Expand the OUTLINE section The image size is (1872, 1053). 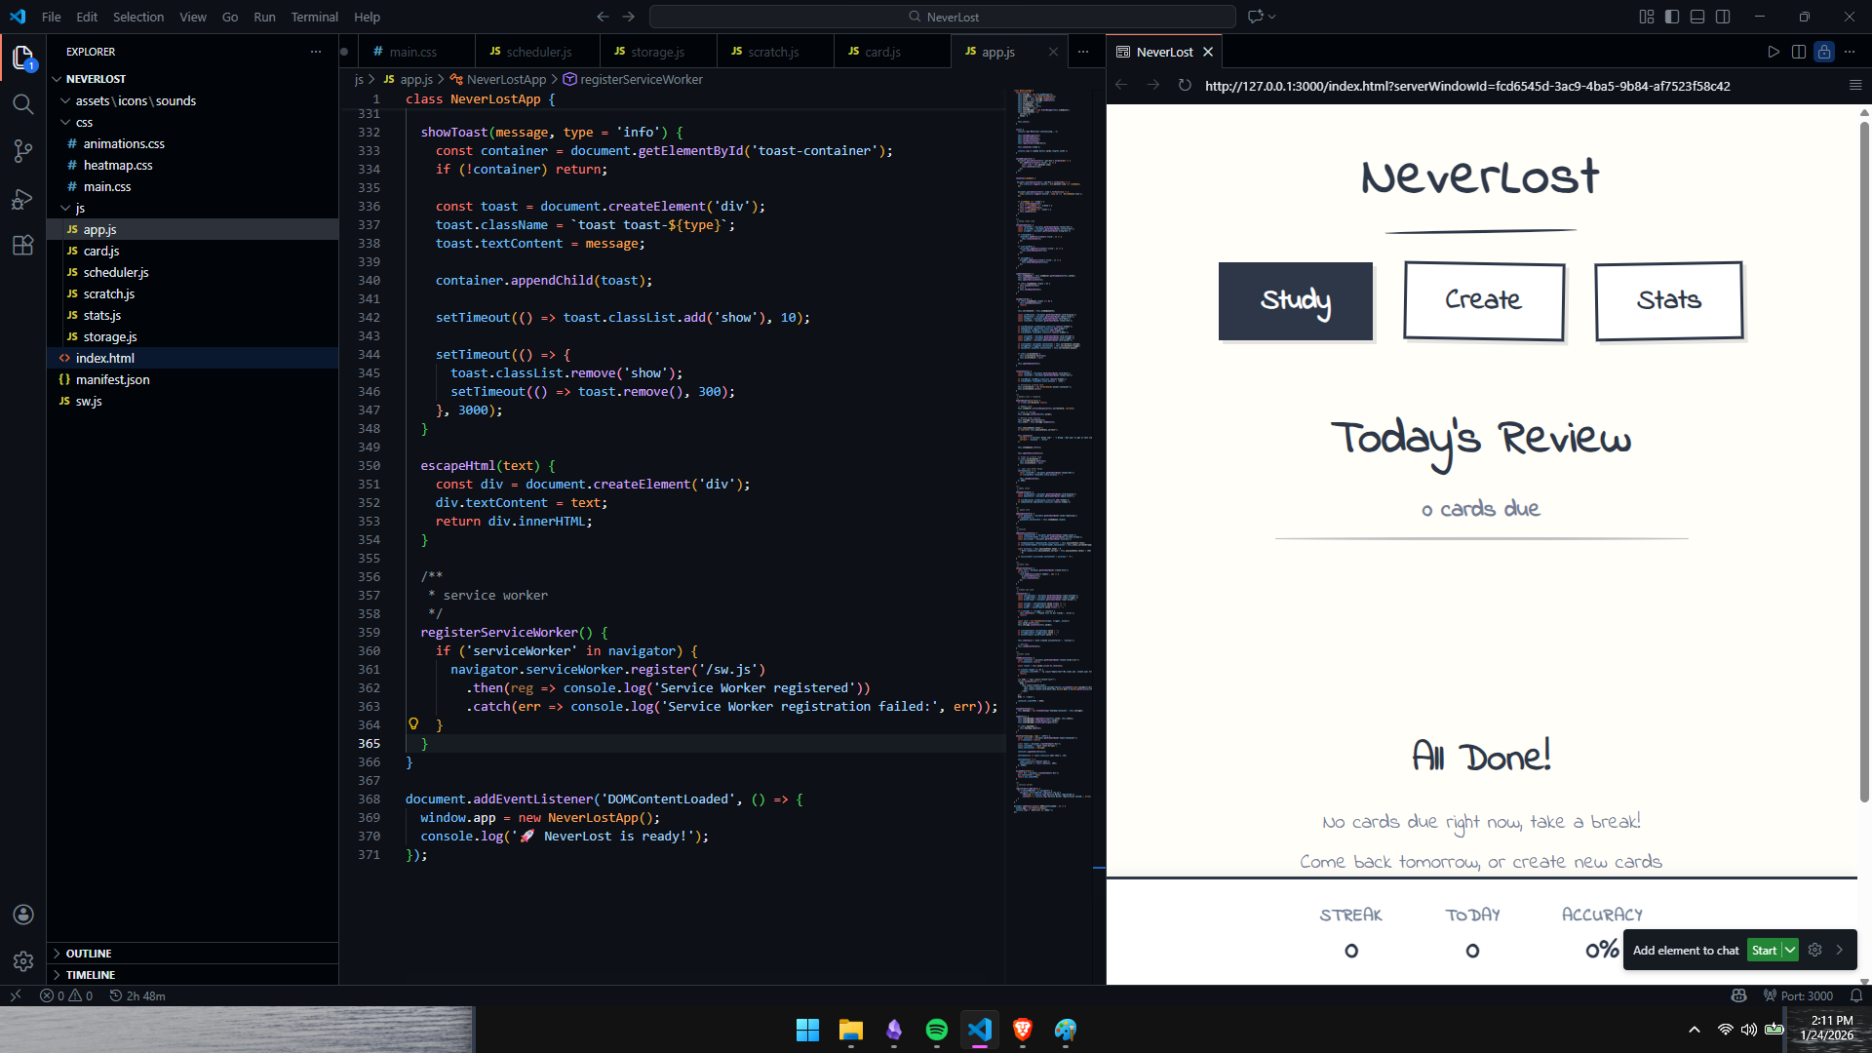tap(89, 954)
